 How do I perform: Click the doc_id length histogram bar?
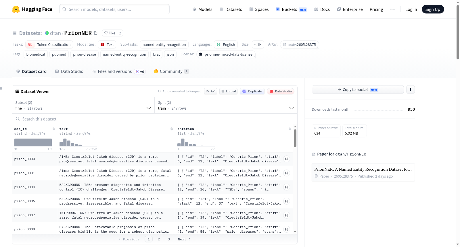tap(33, 142)
